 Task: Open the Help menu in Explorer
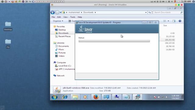point(80,17)
